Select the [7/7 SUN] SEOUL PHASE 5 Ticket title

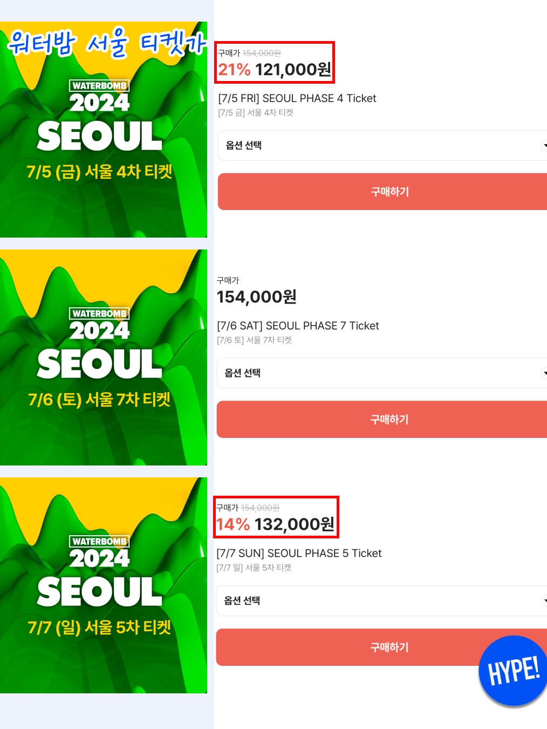(299, 553)
